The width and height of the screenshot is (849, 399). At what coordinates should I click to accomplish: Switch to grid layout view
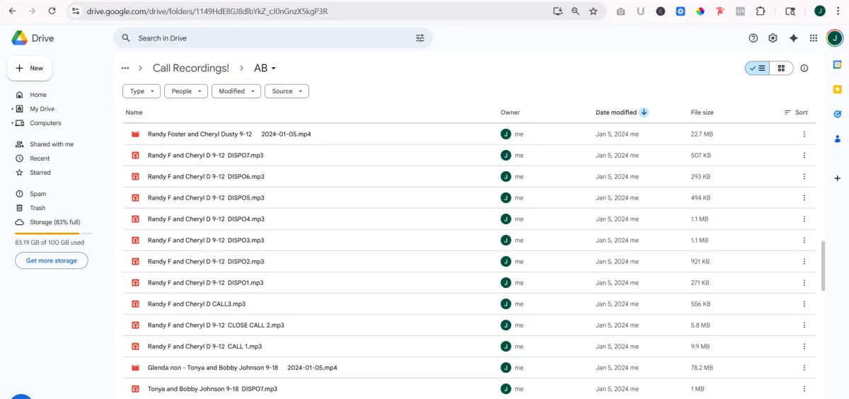[781, 69]
